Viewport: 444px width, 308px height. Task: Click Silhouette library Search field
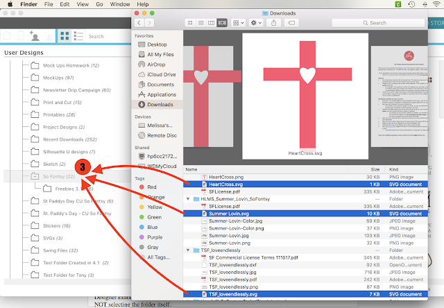point(109,36)
